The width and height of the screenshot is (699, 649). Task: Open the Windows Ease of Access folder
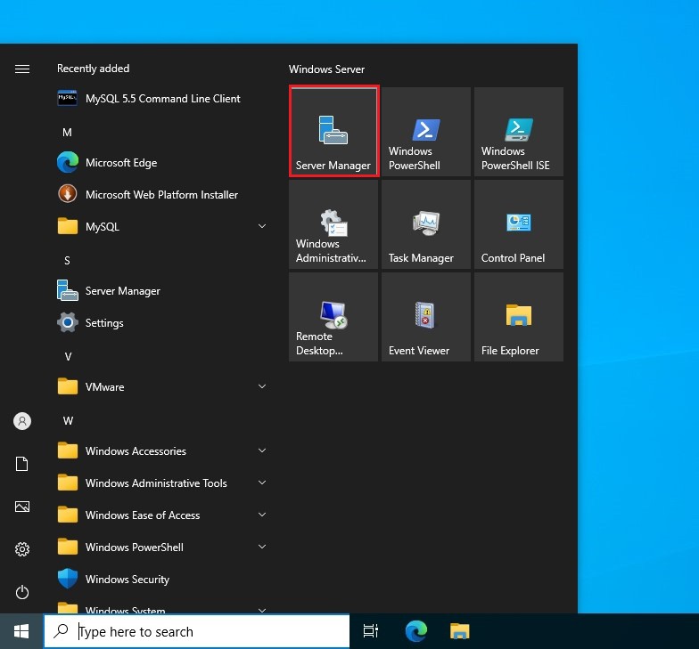pos(161,515)
